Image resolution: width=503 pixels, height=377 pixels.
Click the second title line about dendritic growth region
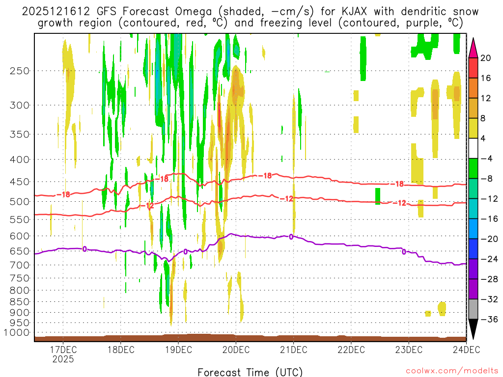(x=250, y=23)
